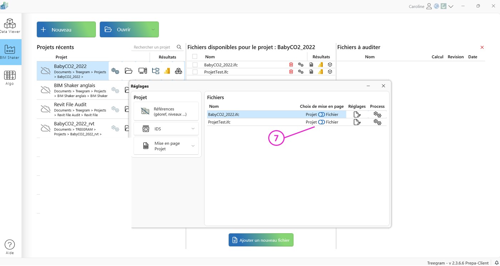Check the box next to ProjetTest.ifc
The width and height of the screenshot is (500, 266).
pos(195,72)
